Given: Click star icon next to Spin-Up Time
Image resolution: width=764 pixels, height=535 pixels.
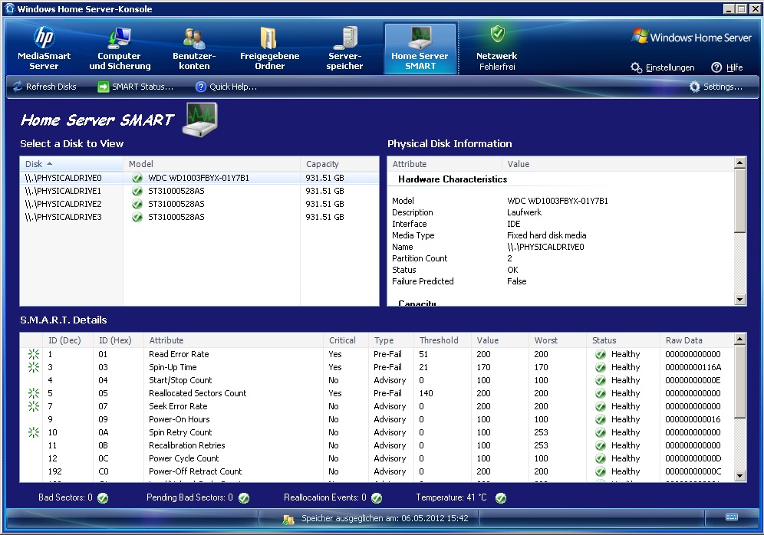Looking at the screenshot, I should 33,367.
